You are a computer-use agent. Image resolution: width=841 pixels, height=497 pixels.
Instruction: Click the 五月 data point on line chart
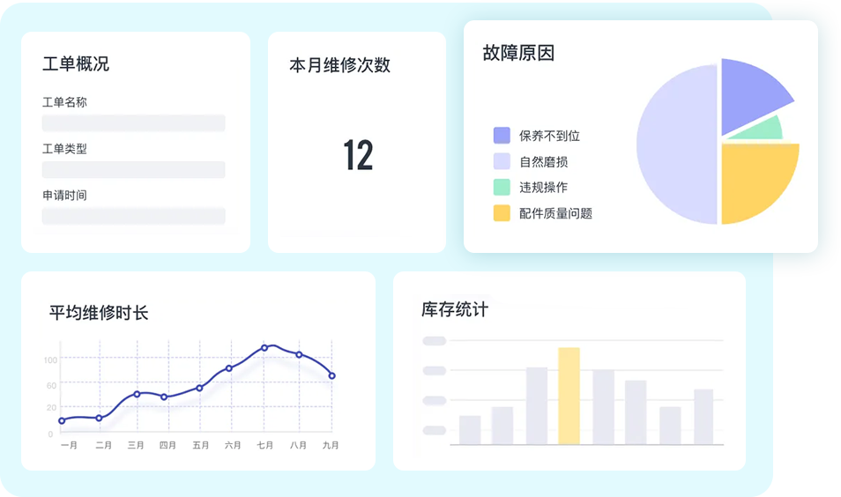199,388
